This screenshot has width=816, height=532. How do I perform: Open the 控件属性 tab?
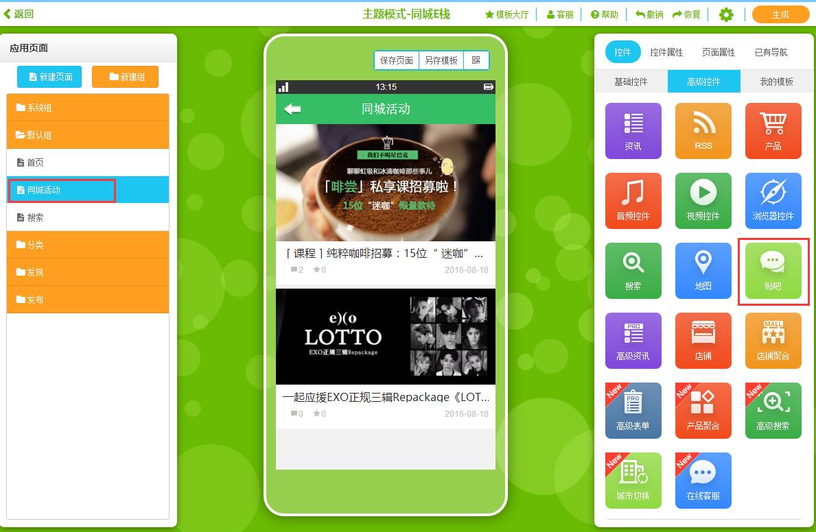pos(666,52)
